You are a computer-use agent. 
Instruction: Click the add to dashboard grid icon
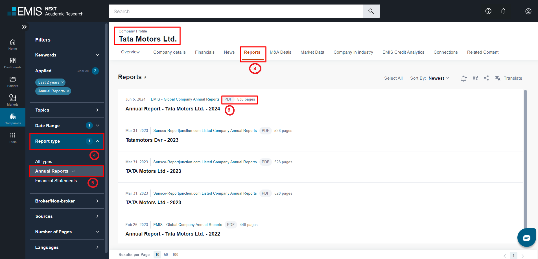click(x=475, y=78)
